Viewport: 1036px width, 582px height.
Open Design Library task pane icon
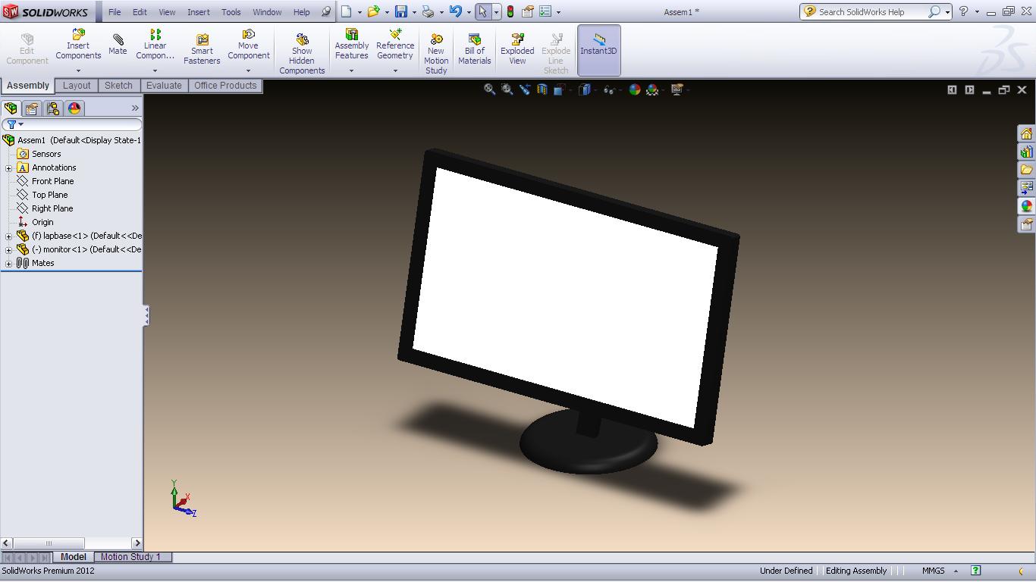click(1026, 152)
